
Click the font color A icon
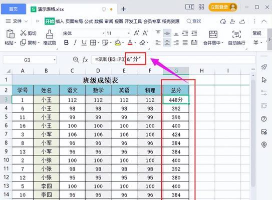click(x=130, y=42)
